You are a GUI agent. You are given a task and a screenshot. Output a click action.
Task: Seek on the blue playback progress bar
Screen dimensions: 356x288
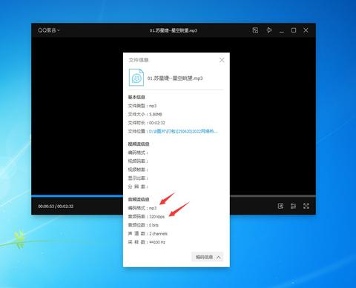(x=77, y=196)
